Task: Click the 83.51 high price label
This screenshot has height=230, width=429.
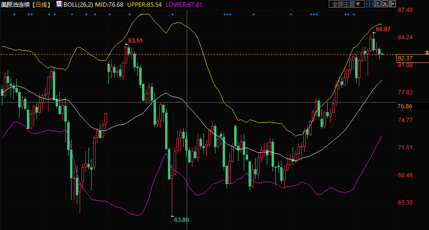Action: [135, 41]
